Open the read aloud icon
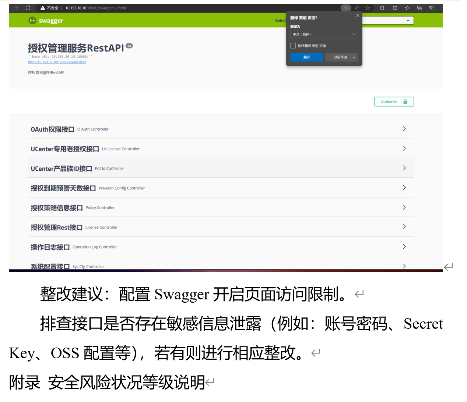Image resolution: width=467 pixels, height=402 pixels. click(x=357, y=8)
